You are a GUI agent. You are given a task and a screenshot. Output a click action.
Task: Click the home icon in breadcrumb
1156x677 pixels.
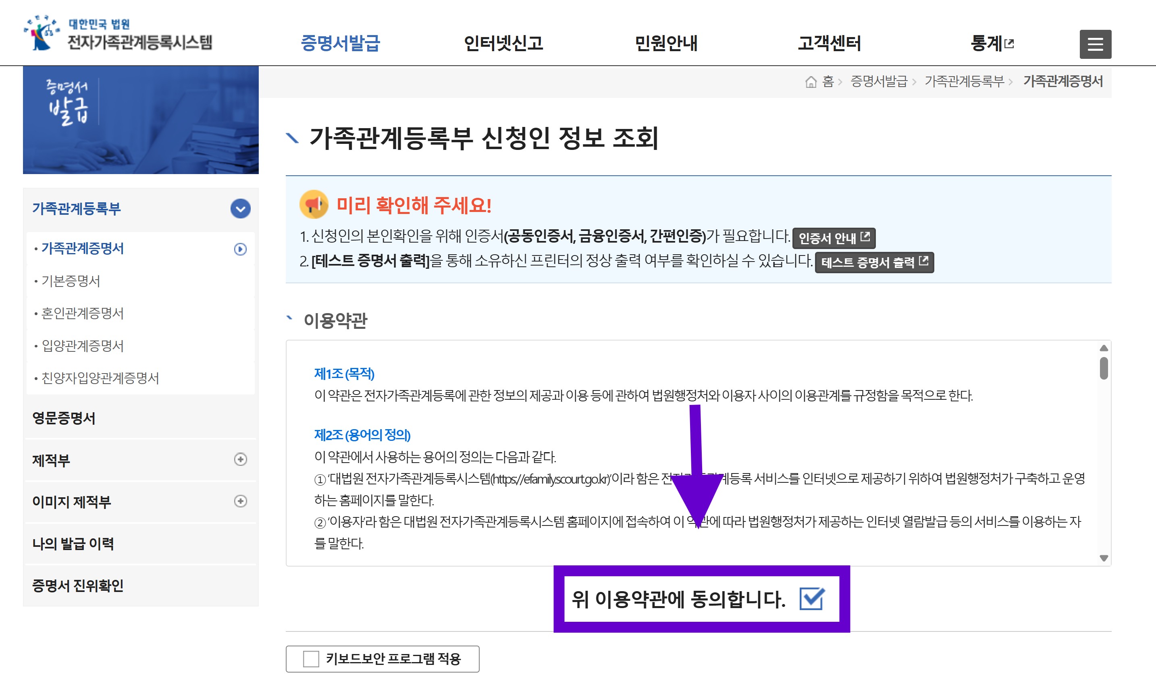tap(811, 82)
